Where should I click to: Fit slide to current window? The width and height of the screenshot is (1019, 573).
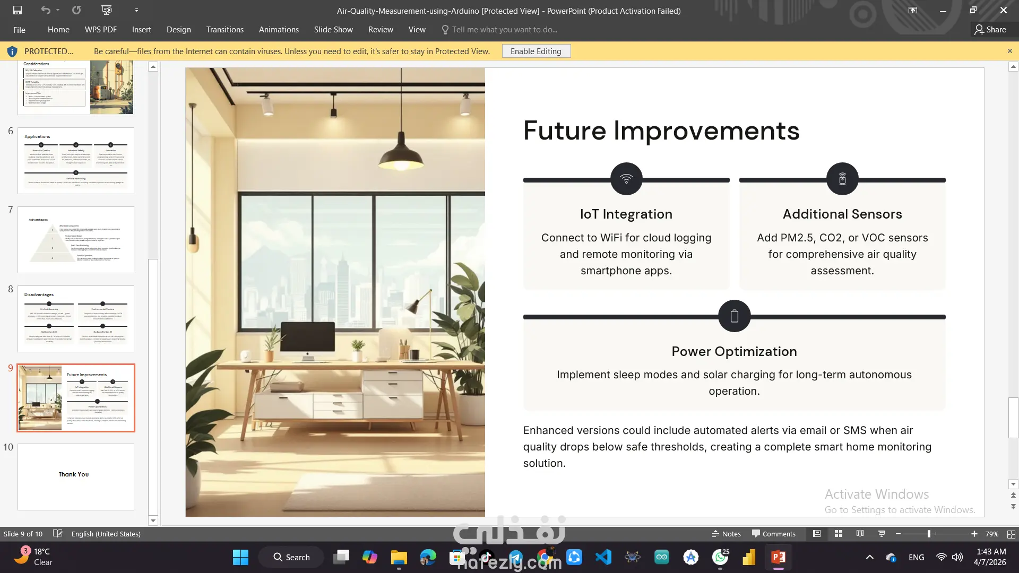pos(1011,534)
